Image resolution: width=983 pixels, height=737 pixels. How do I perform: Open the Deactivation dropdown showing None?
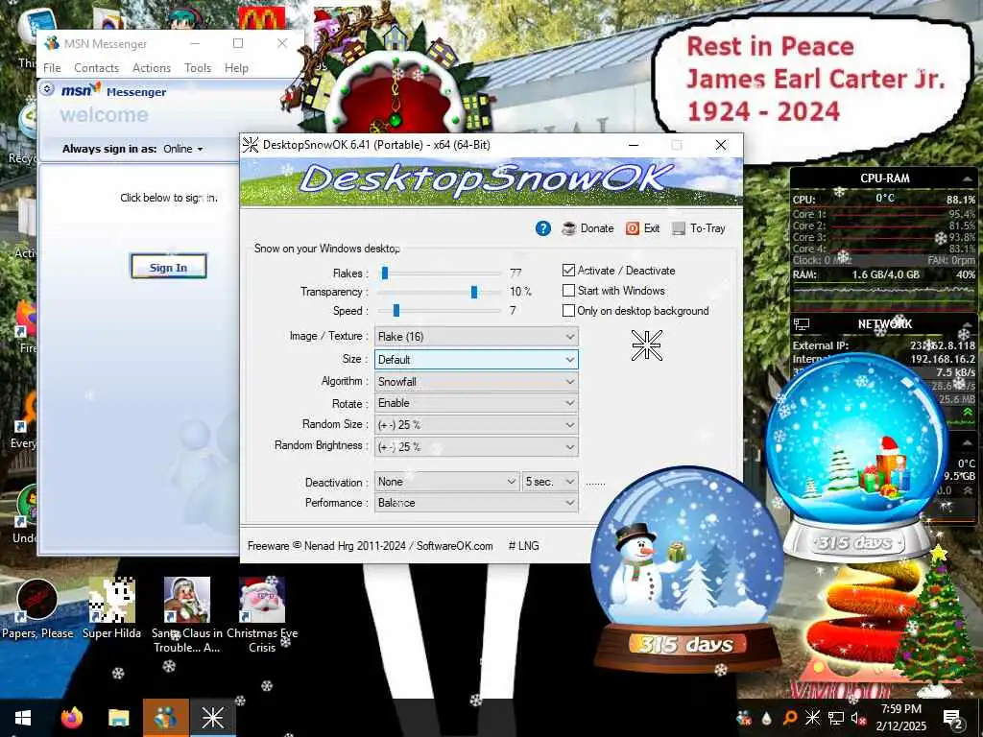(446, 482)
